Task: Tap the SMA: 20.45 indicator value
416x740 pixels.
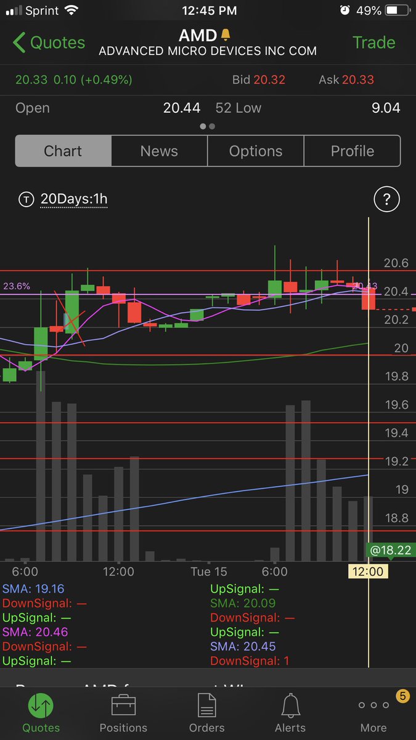Action: (243, 646)
